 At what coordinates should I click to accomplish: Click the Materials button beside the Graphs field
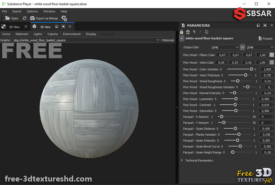168,40
